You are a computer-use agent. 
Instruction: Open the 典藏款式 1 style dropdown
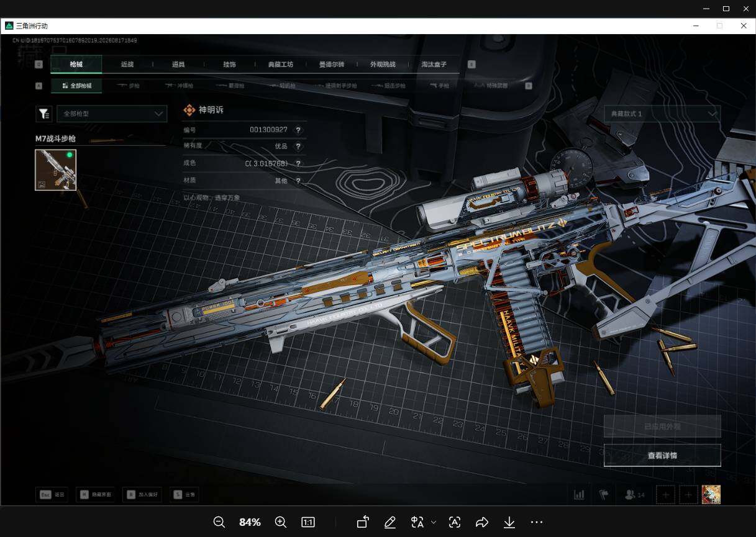pyautogui.click(x=662, y=114)
